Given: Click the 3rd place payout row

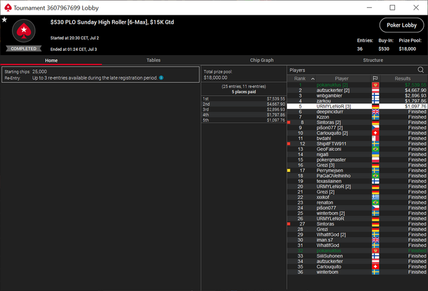Looking at the screenshot, I should click(243, 109).
